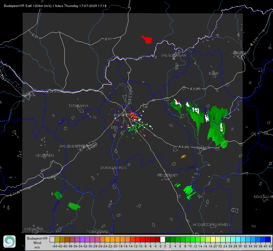Click the white zero-velocity swatch in the legend

coord(163,239)
